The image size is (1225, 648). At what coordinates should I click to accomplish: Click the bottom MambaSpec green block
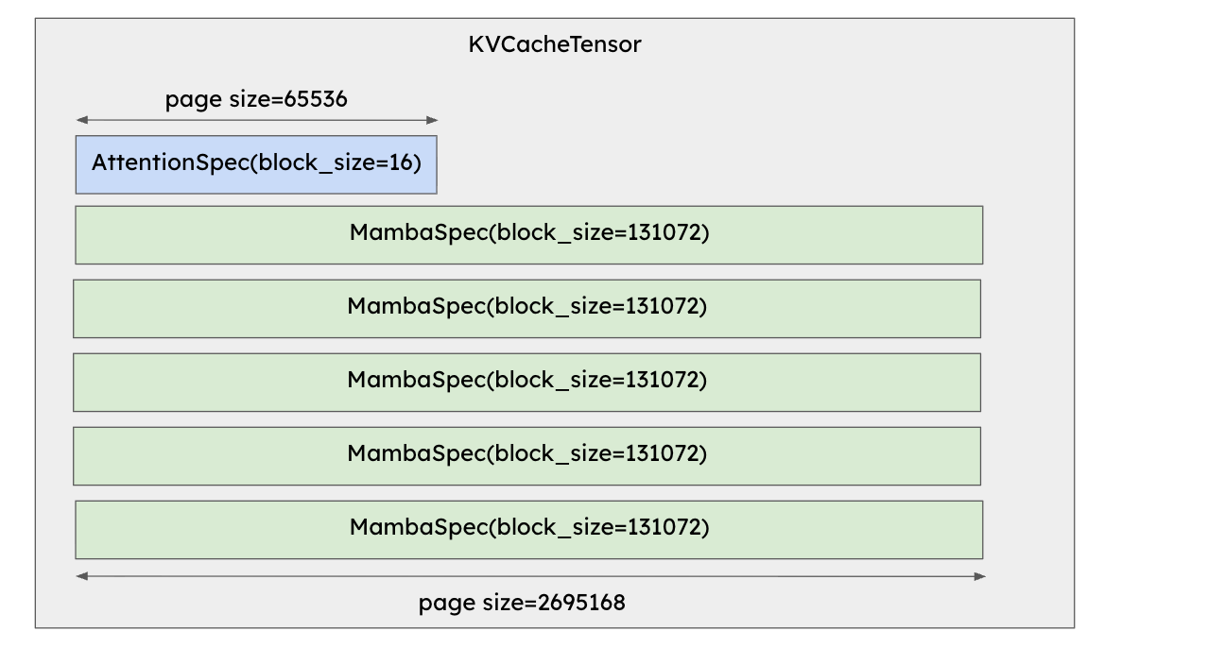tap(528, 529)
